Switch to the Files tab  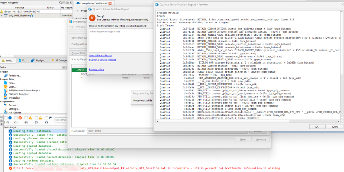[23, 60]
